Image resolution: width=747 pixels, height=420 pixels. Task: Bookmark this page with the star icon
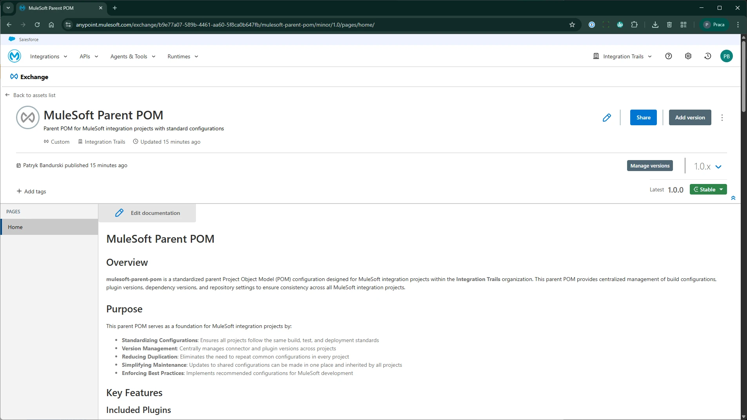[x=572, y=25]
